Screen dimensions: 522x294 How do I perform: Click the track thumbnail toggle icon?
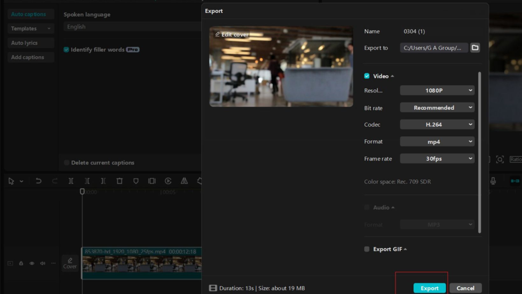click(x=10, y=263)
